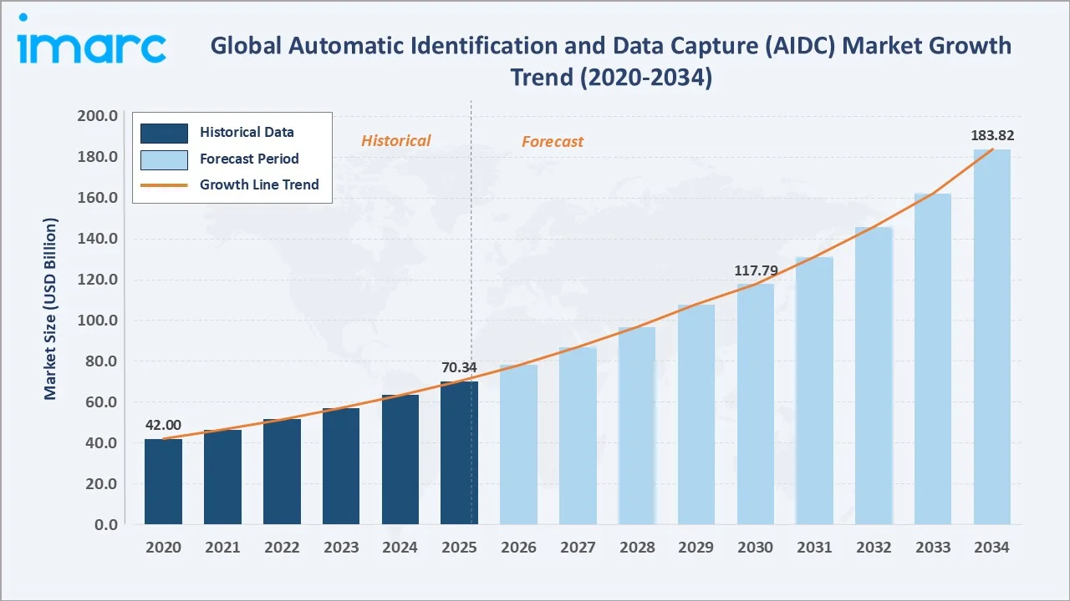
Task: Click the 'Historical Data' legend label
Action: tap(247, 132)
